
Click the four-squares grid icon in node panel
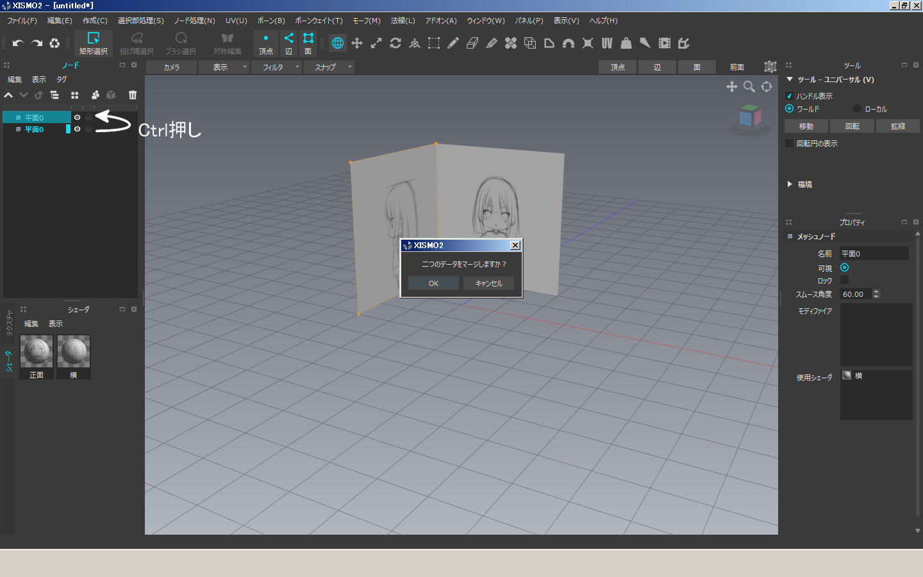click(x=75, y=95)
